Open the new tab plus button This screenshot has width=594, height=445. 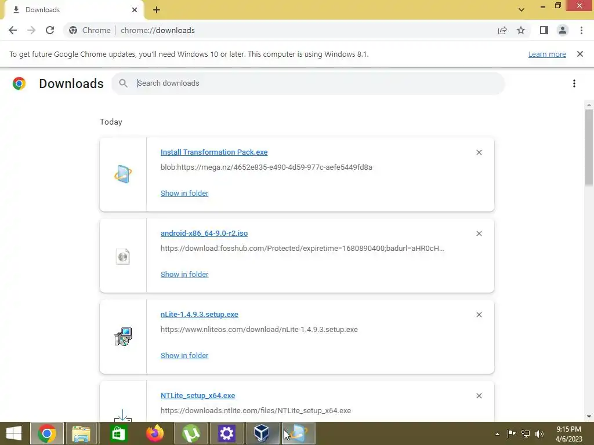coord(157,10)
